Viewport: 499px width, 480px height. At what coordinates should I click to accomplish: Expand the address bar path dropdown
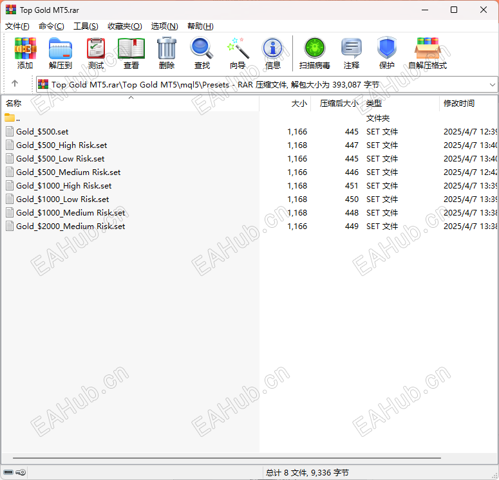492,85
